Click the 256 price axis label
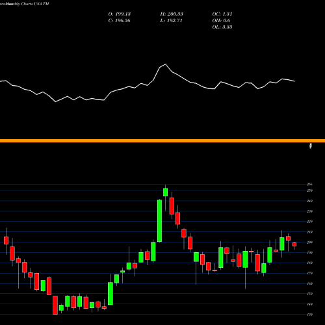 [x=309, y=185]
